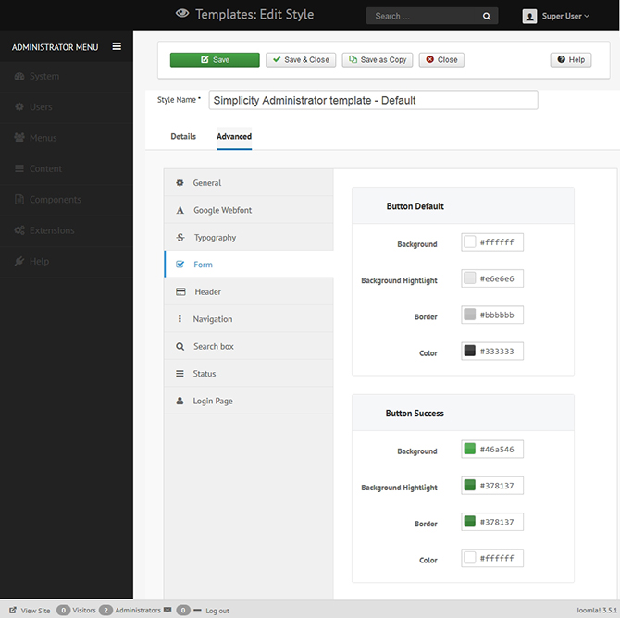Click the Log out link
Viewport: 620px width, 618px height.
pyautogui.click(x=217, y=611)
